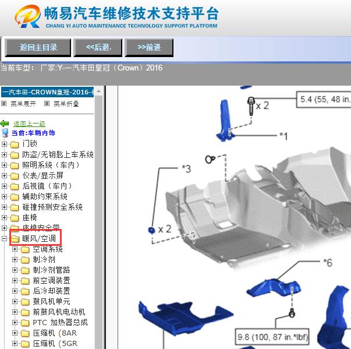Click the 暖风/空调 open folder icon
This screenshot has height=349, width=351.
15,239
